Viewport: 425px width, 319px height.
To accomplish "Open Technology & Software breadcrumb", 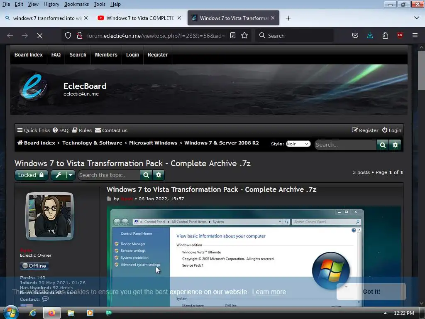I will click(92, 143).
